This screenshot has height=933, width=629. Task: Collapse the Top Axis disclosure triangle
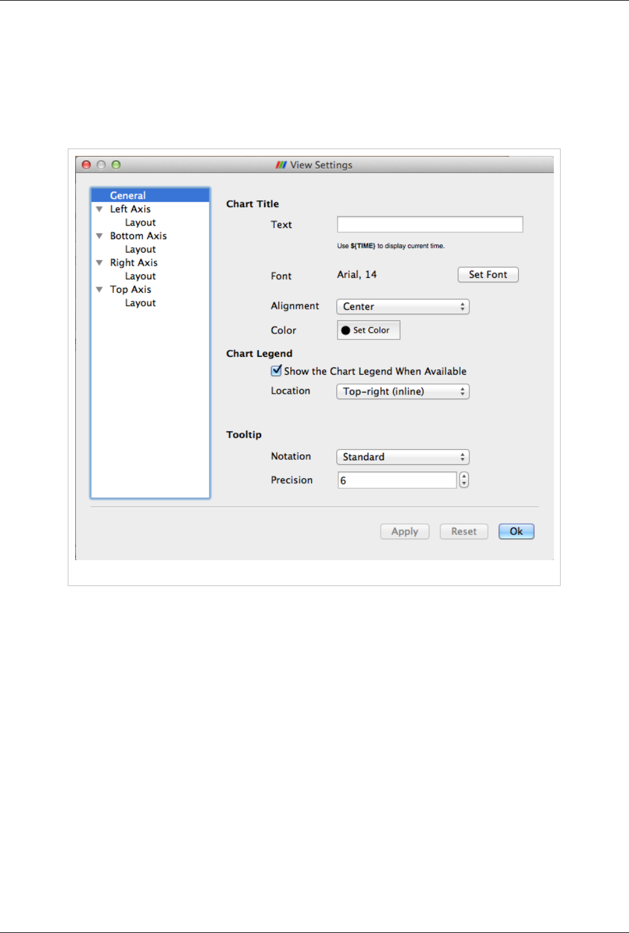[x=99, y=290]
